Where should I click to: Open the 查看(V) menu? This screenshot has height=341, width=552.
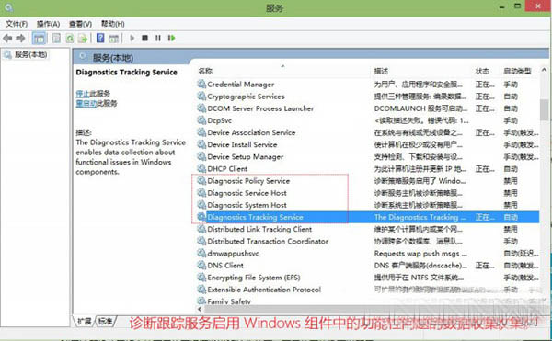80,24
